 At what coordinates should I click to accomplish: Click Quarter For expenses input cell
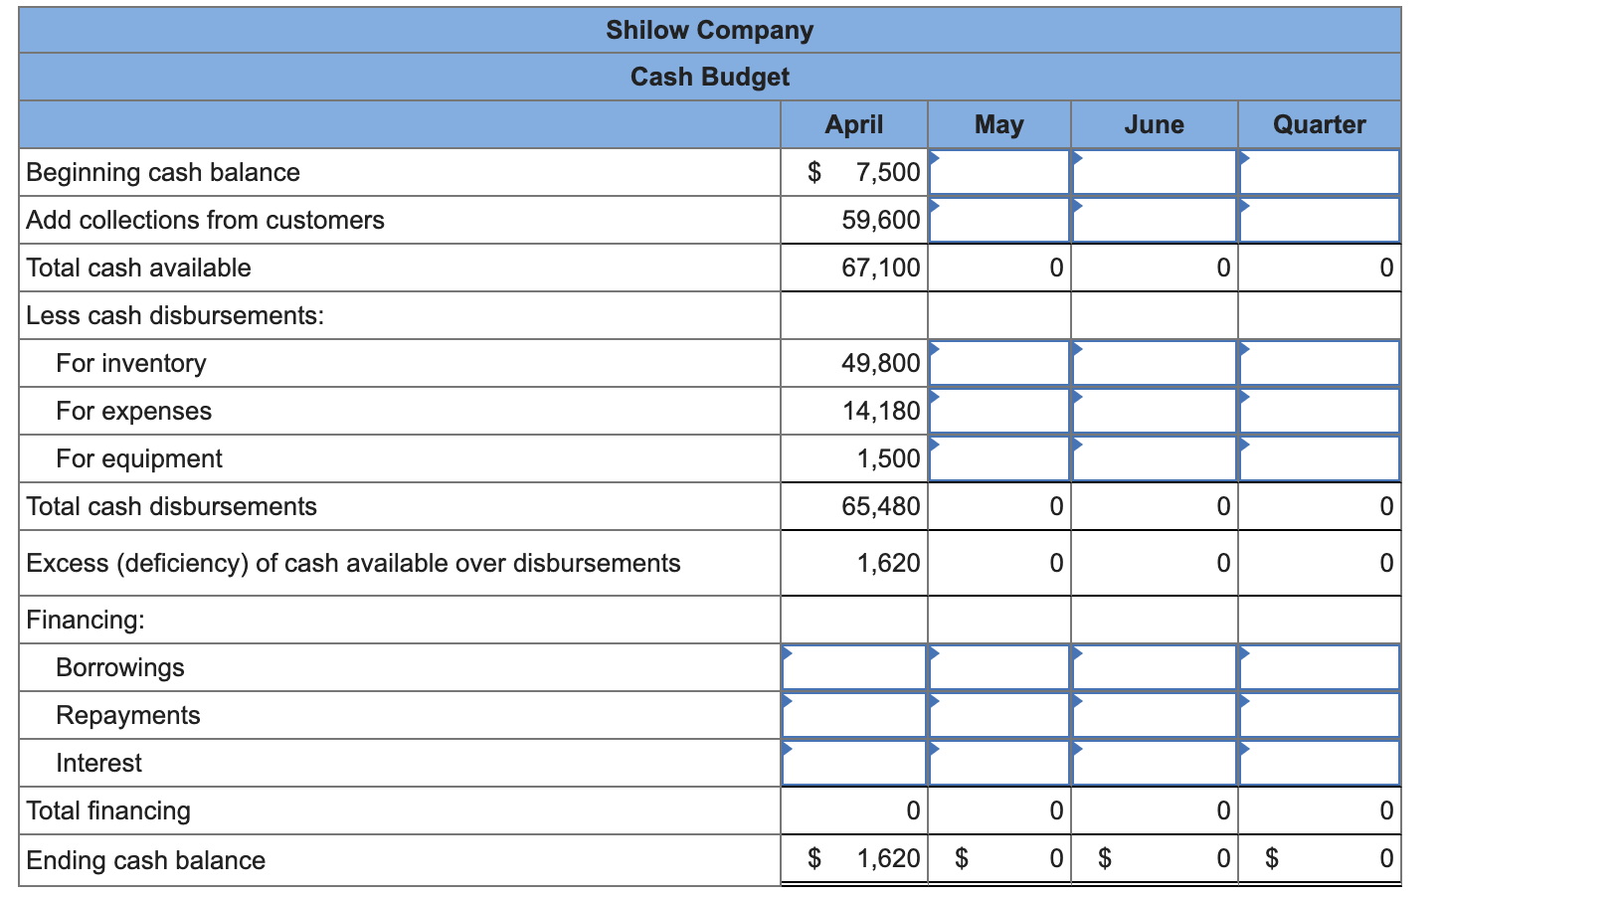[1320, 411]
